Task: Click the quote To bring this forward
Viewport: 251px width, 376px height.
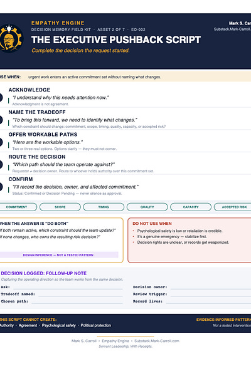Action: [75, 120]
